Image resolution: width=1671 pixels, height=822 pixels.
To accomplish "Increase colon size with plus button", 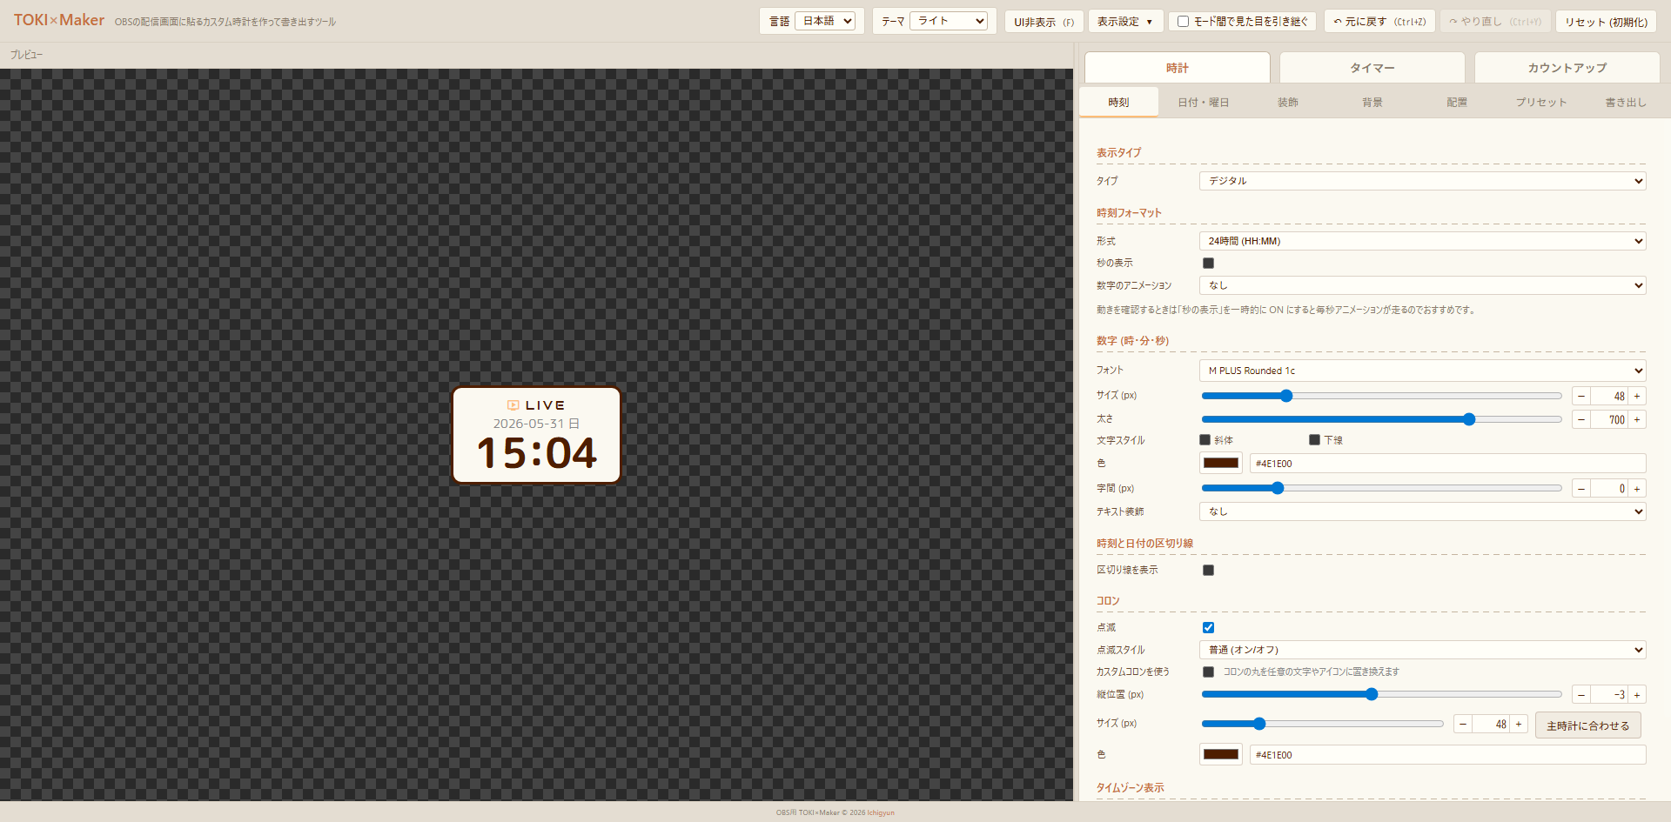I will (x=1519, y=725).
